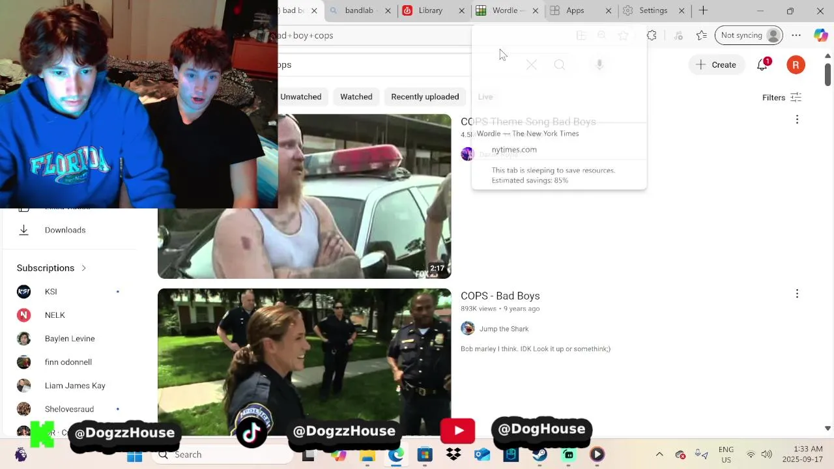Open more options for COPS Theme Song
This screenshot has width=834, height=469.
[797, 119]
